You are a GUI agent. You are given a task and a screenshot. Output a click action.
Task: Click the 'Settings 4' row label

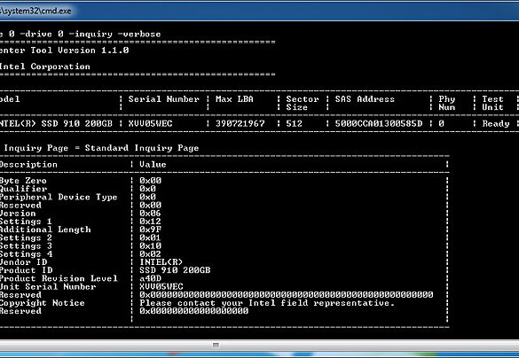(26, 253)
